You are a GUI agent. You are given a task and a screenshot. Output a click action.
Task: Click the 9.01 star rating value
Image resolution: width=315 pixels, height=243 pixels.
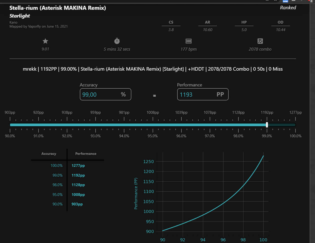point(45,49)
